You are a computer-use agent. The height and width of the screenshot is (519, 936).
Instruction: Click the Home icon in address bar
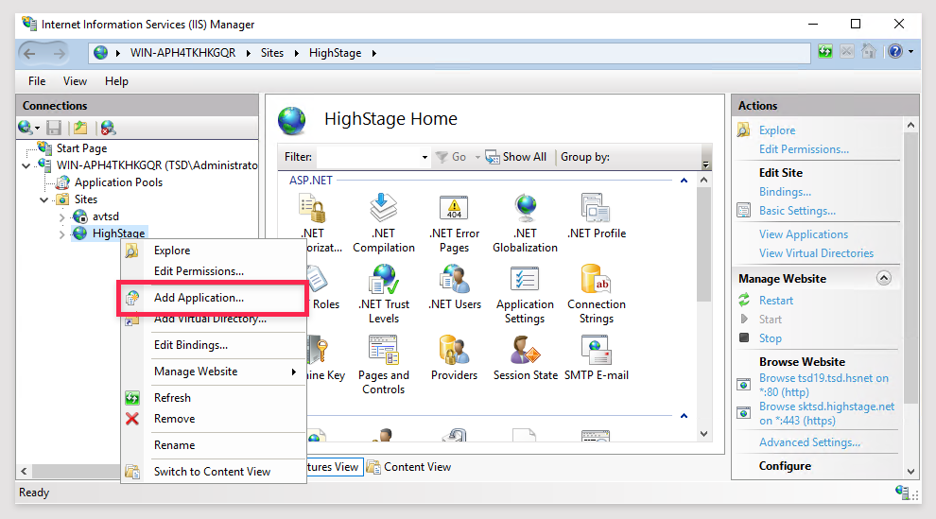tap(869, 51)
